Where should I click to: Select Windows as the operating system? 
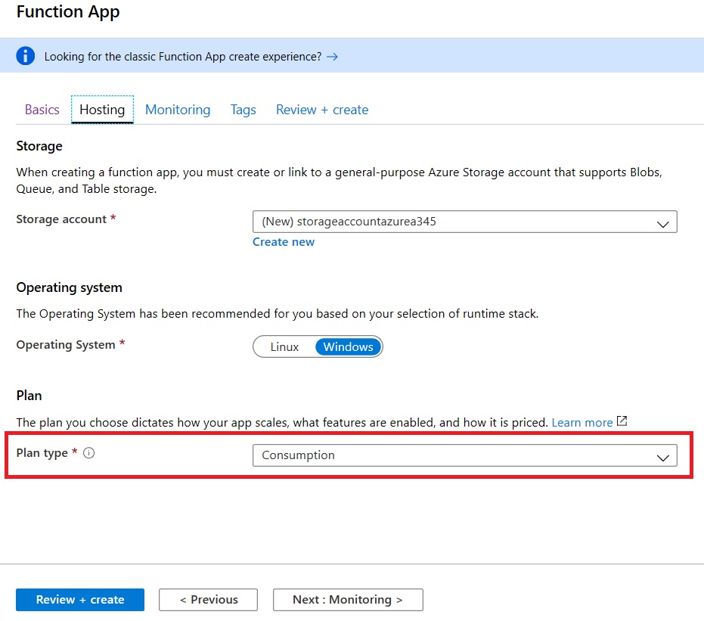tap(348, 347)
